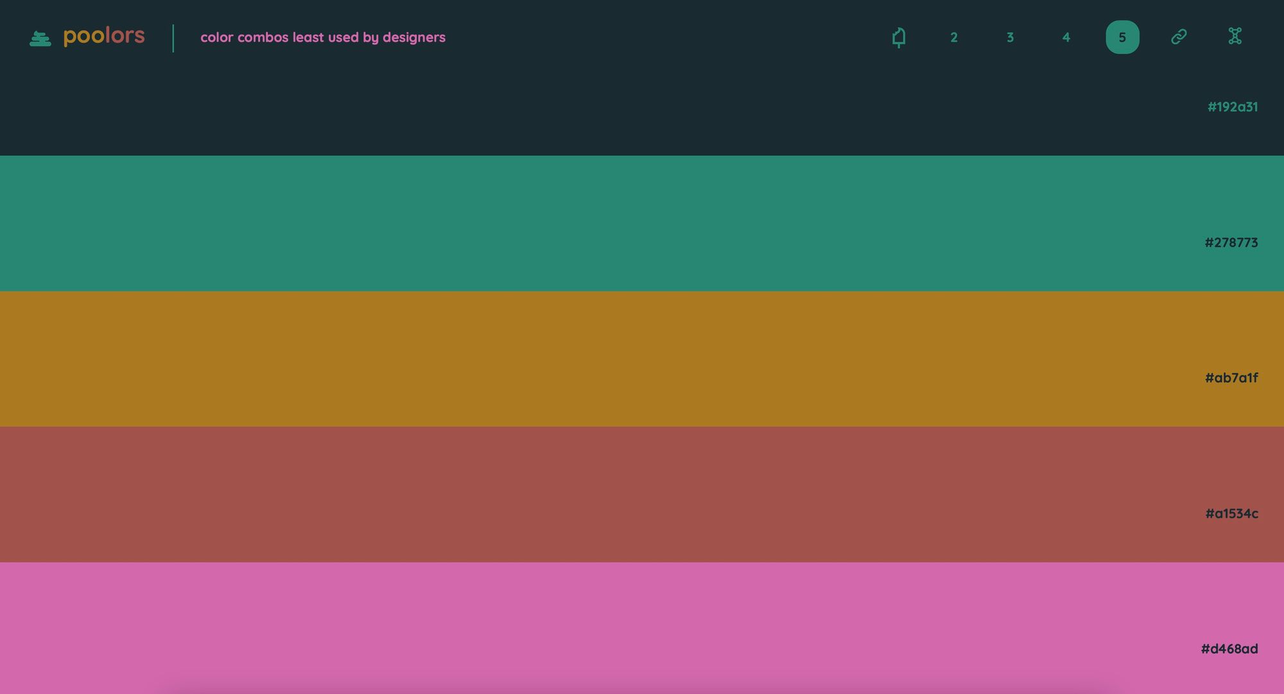Copy hex code #ab7a1f
Image resolution: width=1284 pixels, height=694 pixels.
1231,378
